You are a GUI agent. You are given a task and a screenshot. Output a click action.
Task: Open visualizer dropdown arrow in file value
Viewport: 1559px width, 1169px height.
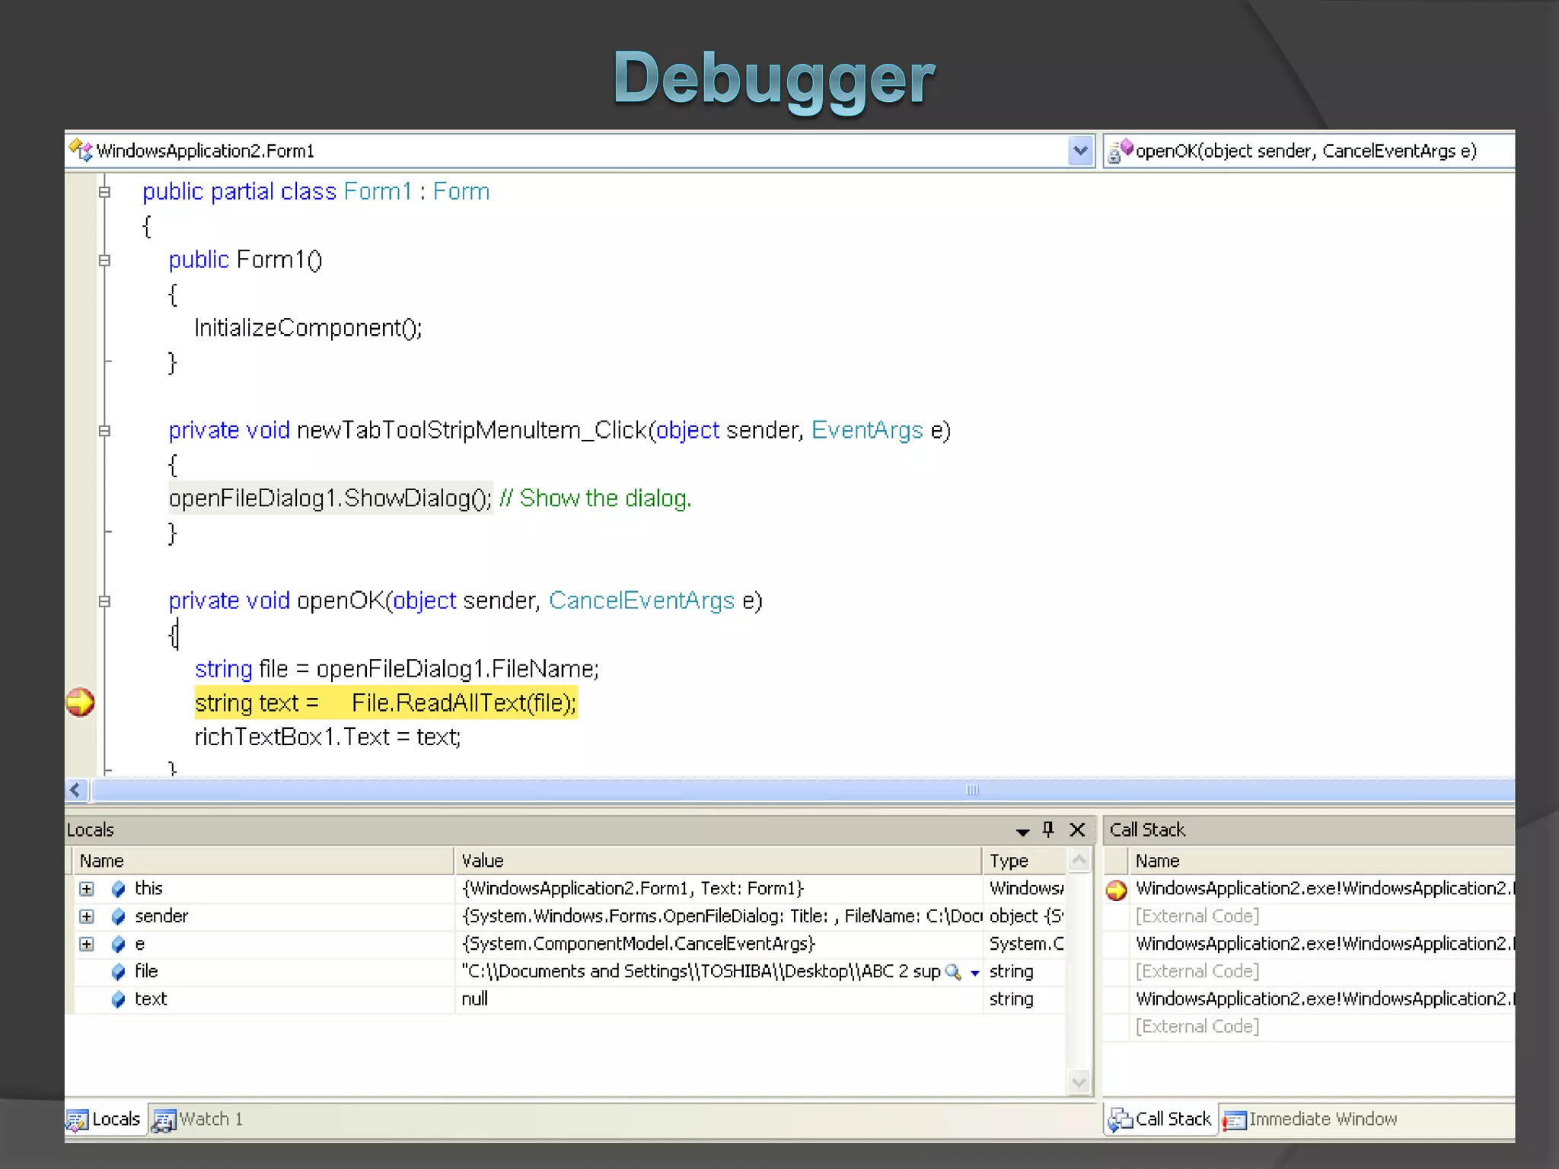974,973
